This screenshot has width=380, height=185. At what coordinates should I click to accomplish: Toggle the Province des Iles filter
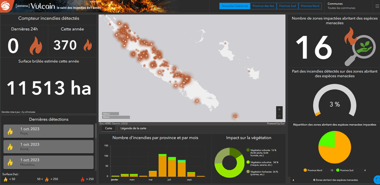263,6
